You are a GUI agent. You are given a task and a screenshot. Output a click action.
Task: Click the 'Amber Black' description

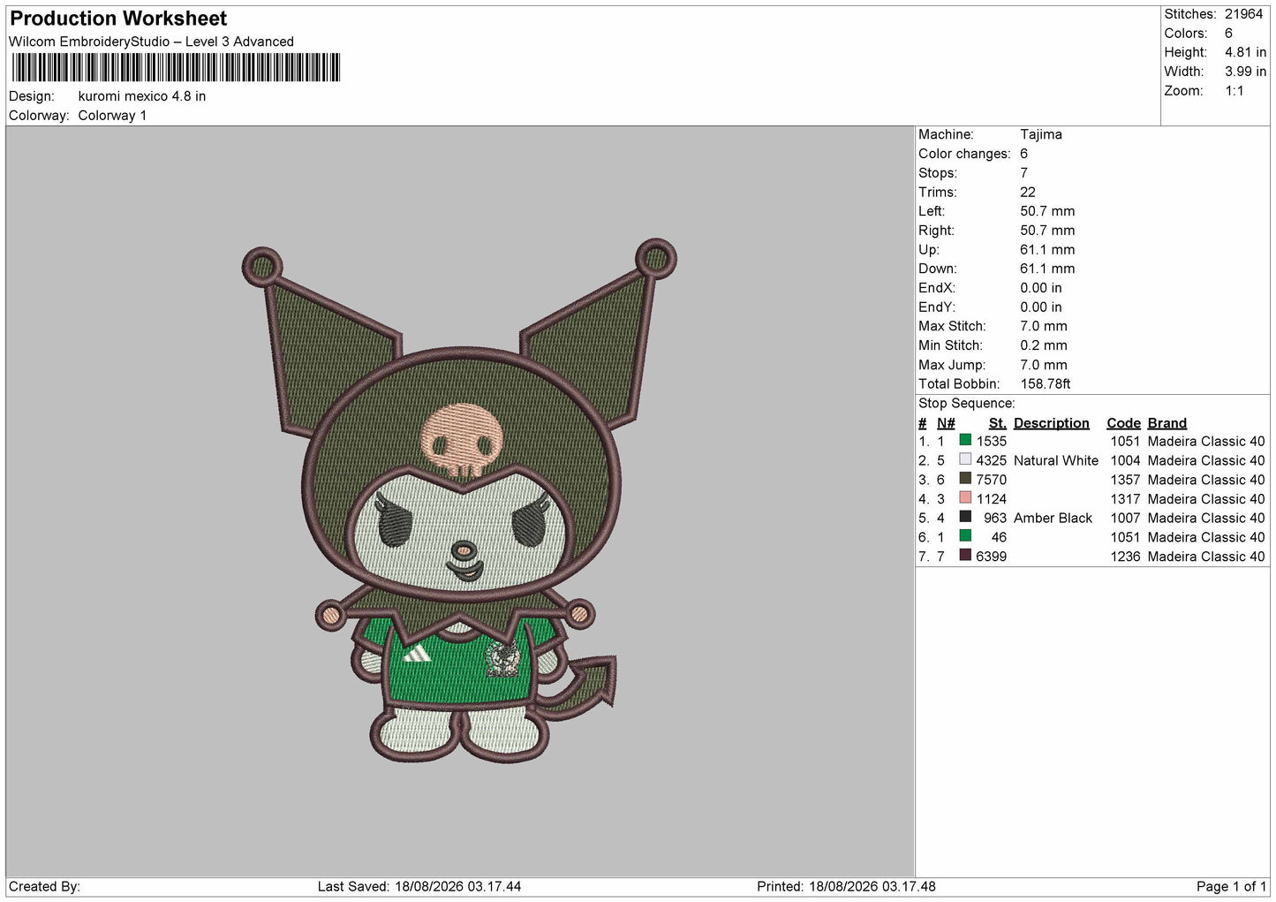(x=1053, y=519)
